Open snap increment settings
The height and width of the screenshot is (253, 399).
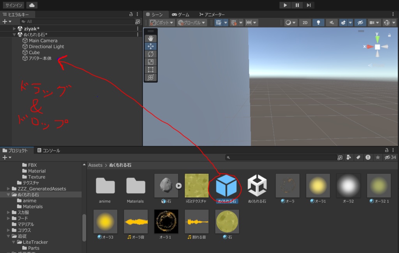(x=251, y=23)
